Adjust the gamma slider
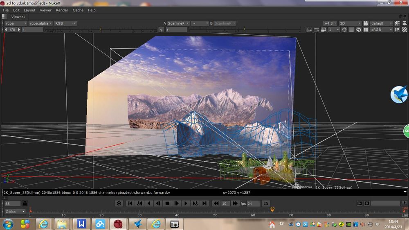The image size is (409, 230). (x=245, y=30)
